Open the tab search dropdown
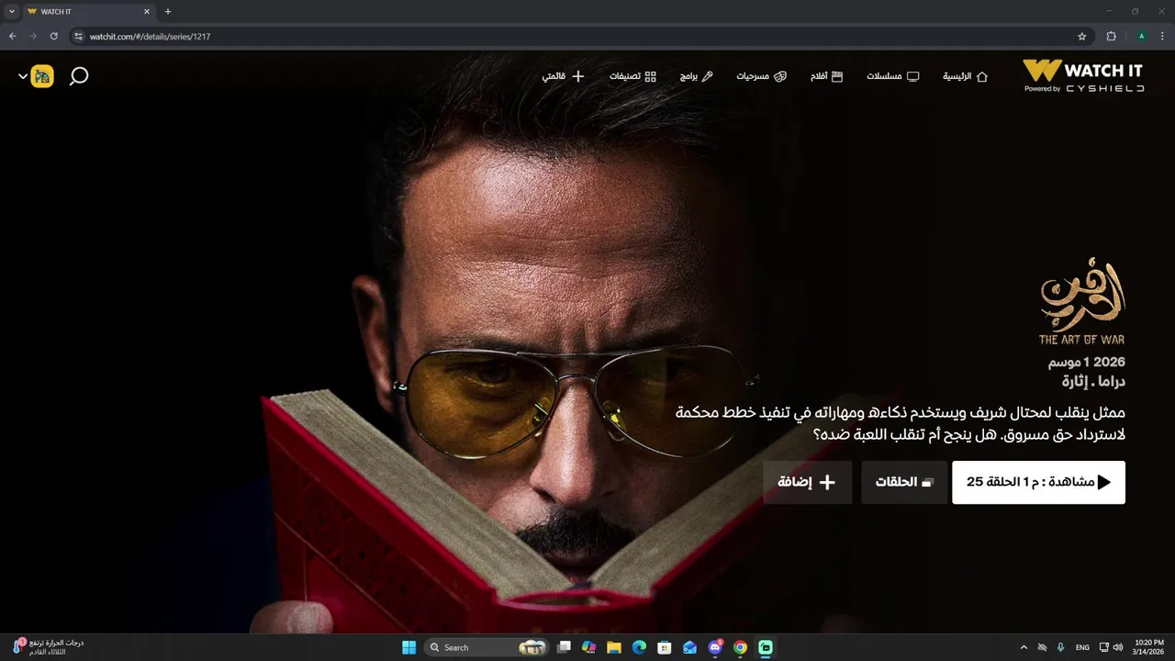This screenshot has width=1175, height=661. [12, 12]
